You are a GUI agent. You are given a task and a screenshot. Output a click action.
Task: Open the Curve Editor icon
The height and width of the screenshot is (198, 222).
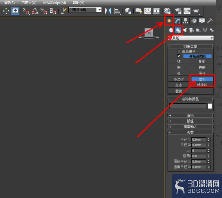coord(148,11)
